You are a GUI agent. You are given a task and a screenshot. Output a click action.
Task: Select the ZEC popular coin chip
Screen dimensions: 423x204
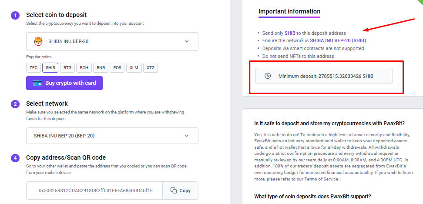point(33,67)
